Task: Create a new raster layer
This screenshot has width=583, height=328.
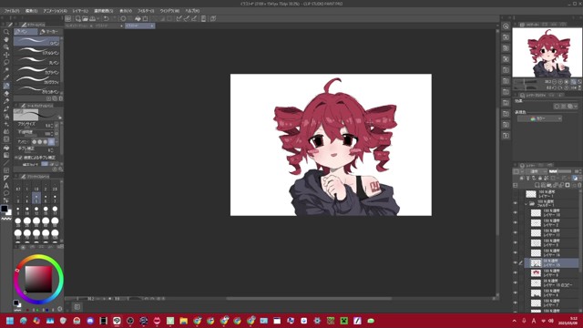Action: tap(537, 185)
